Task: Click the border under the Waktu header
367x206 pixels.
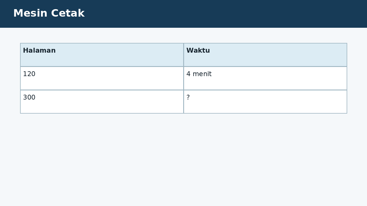Action: (x=265, y=66)
